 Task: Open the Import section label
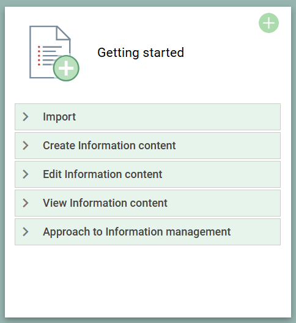pyautogui.click(x=59, y=117)
